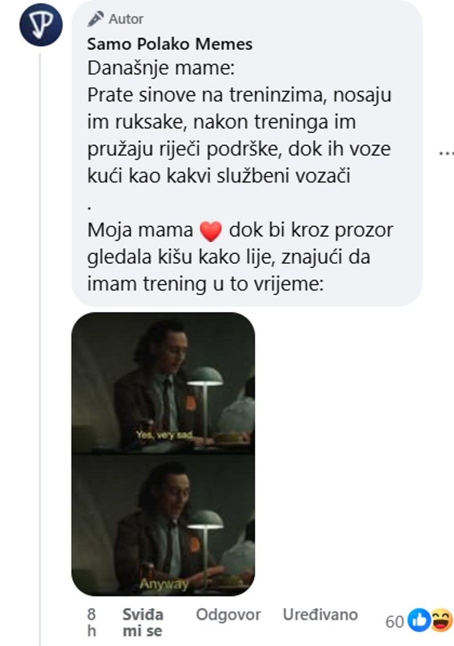
Task: Click the Autor pencil badge icon
Action: pos(96,19)
